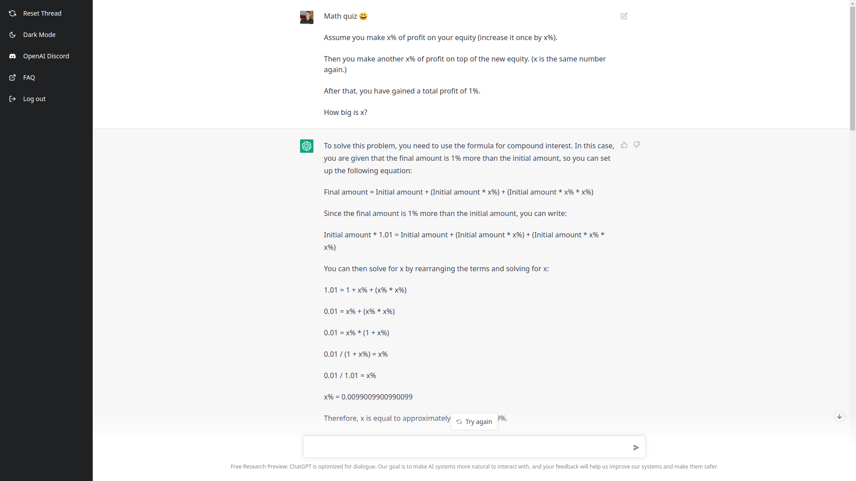Send the message with arrow icon

pos(636,447)
